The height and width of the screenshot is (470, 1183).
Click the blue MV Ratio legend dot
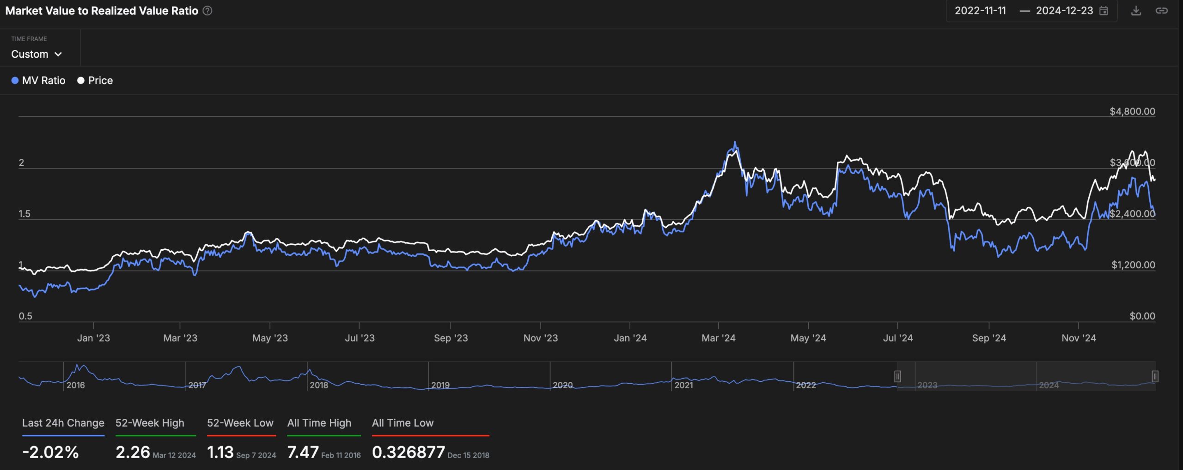15,80
